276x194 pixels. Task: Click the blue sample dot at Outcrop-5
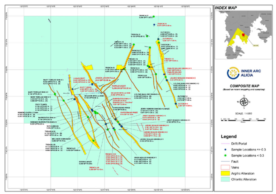(x=176, y=104)
